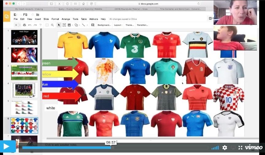This screenshot has height=155, width=265.
Task: Switch to Roundcube Webmail Inbox tab
Action: click(x=131, y=9)
